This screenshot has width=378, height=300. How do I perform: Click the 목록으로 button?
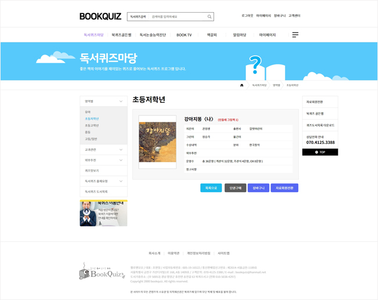(211, 188)
